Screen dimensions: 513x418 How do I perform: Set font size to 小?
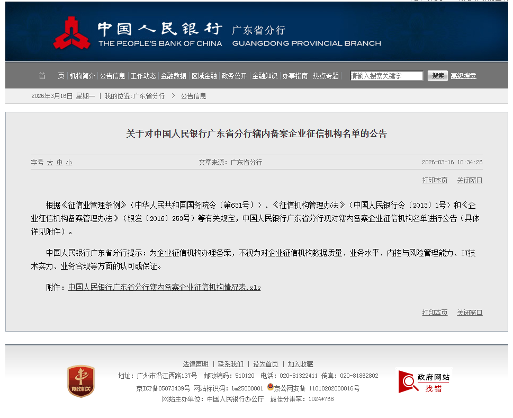(x=69, y=163)
